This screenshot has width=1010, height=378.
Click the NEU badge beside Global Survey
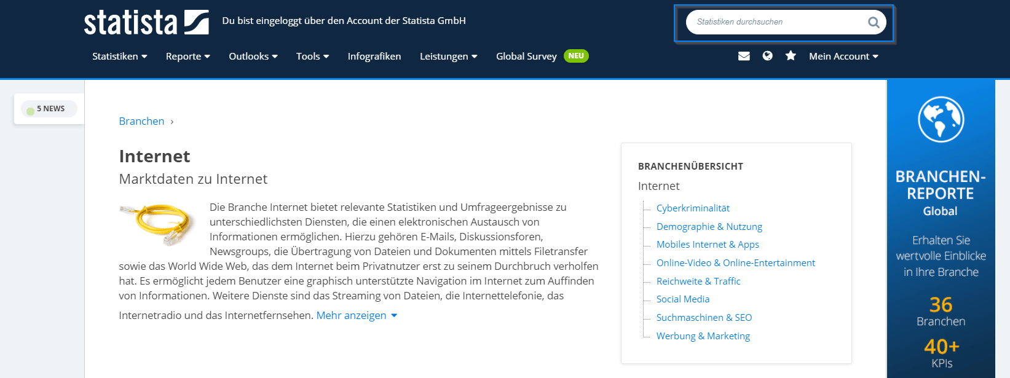point(576,56)
